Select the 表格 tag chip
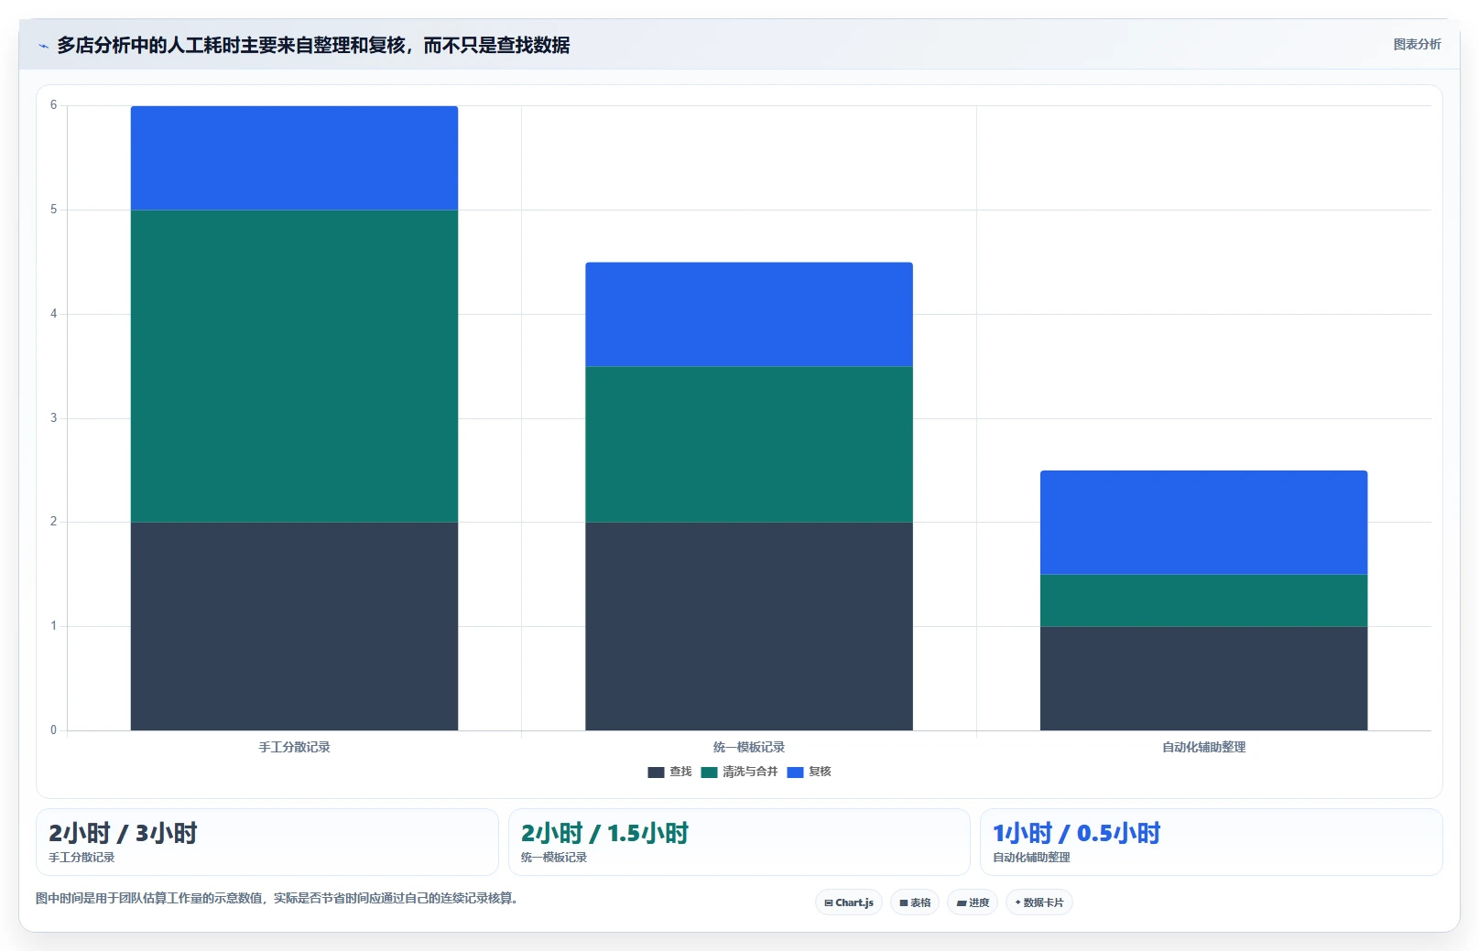This screenshot has width=1479, height=951. pyautogui.click(x=915, y=902)
